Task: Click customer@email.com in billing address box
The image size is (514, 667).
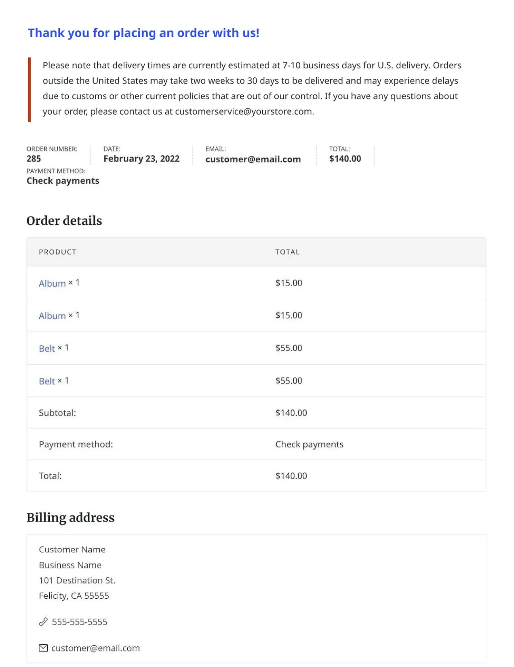Action: pyautogui.click(x=95, y=648)
